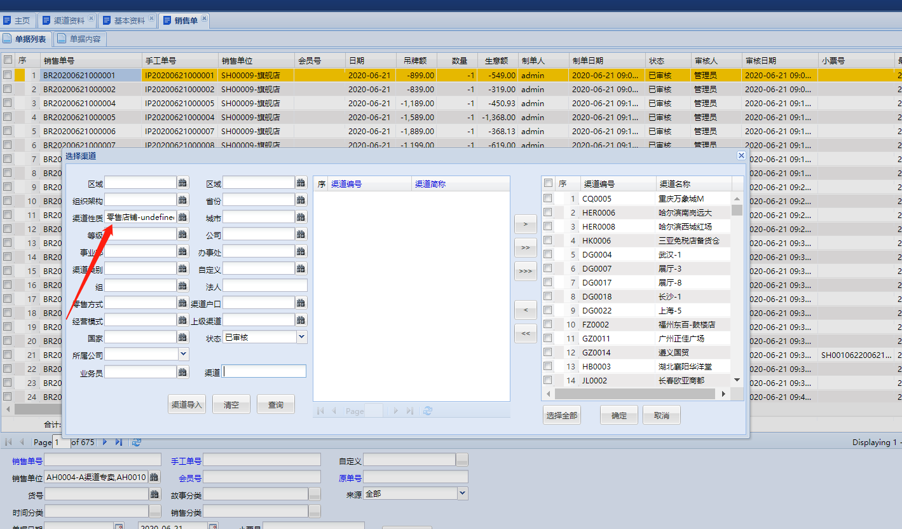Open the 单据列表 sub-tab
Image resolution: width=902 pixels, height=529 pixels.
(x=26, y=39)
